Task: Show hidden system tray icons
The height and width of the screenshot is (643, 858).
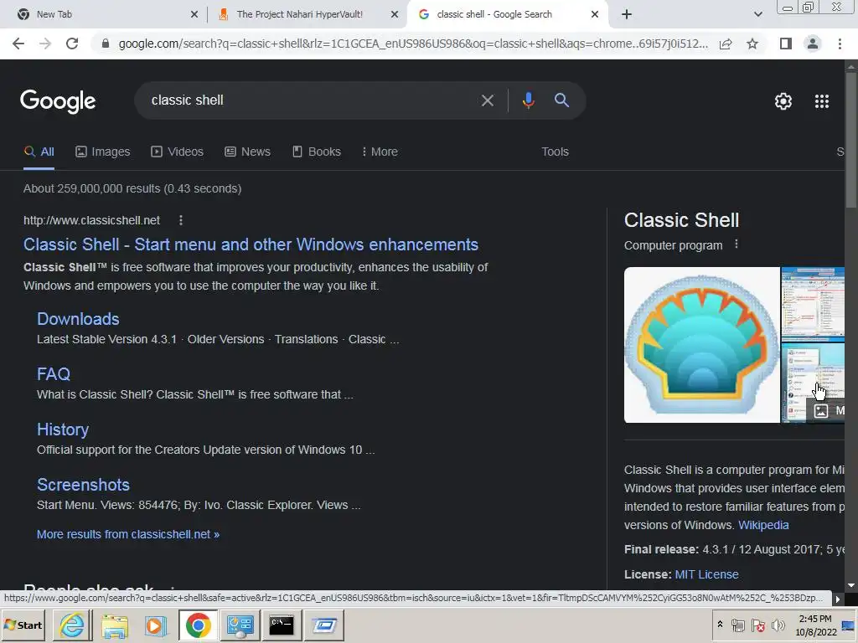Action: [x=720, y=625]
